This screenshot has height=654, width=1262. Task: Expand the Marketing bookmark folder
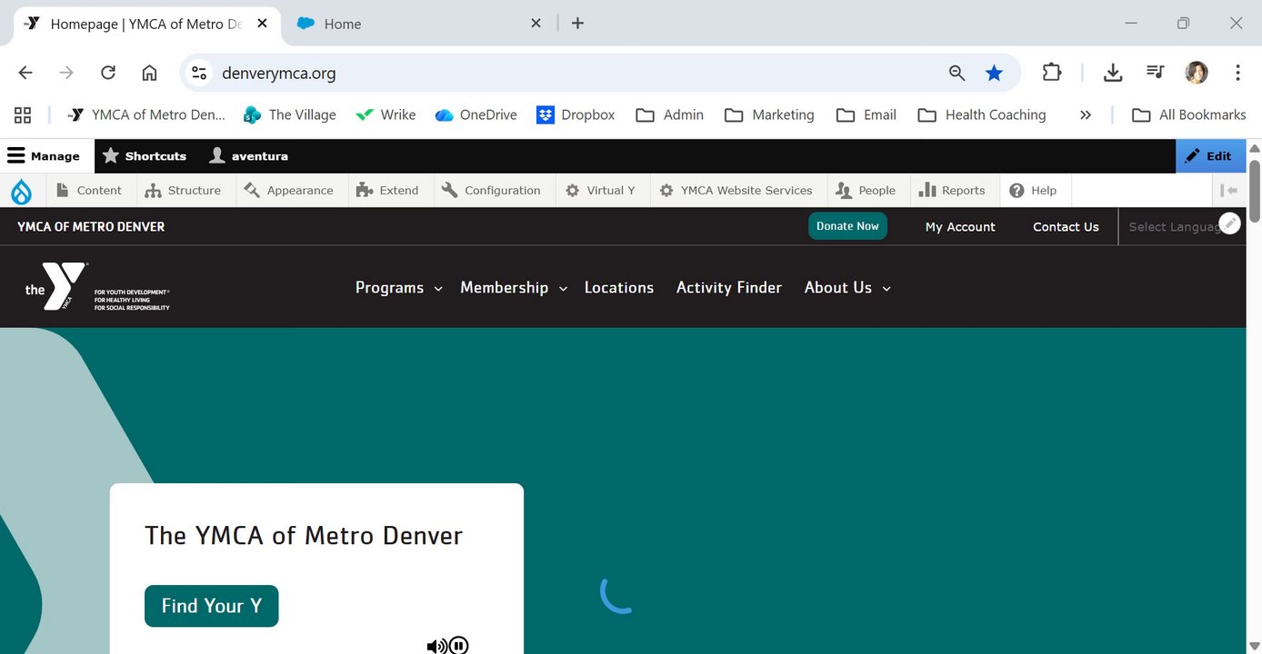769,114
